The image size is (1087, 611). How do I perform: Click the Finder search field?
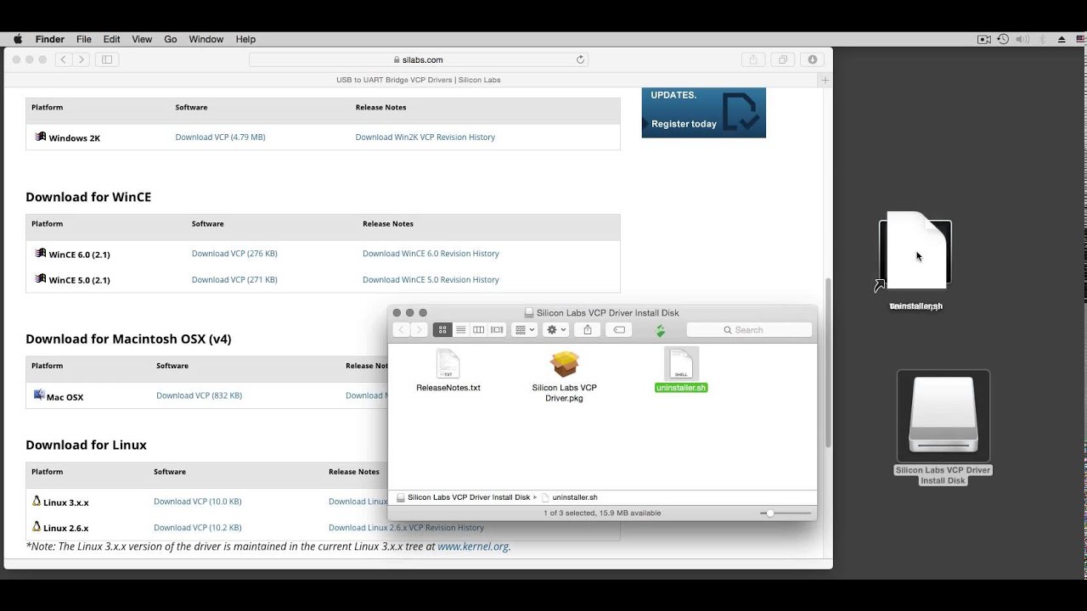pyautogui.click(x=749, y=330)
